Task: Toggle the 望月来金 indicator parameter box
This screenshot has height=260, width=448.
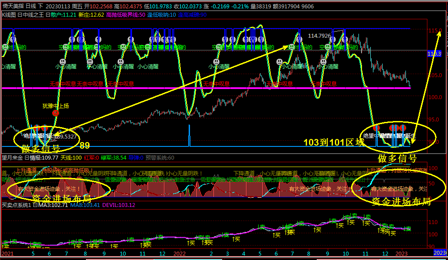Action: pyautogui.click(x=27, y=158)
